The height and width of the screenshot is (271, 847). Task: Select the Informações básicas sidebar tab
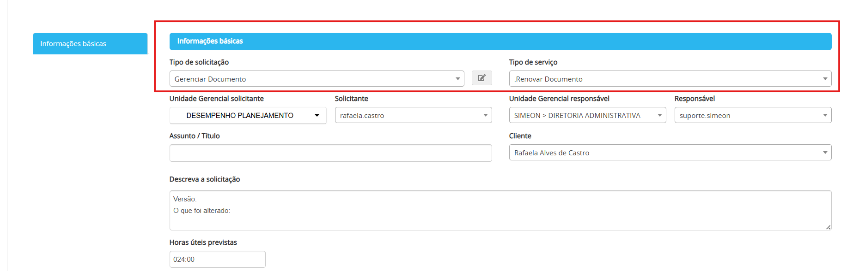pyautogui.click(x=90, y=44)
